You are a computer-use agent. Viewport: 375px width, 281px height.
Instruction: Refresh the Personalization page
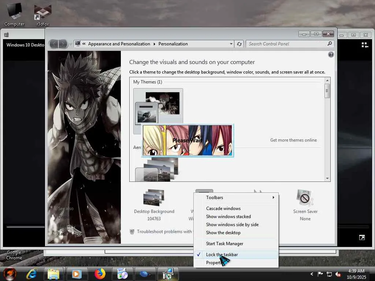coord(239,44)
